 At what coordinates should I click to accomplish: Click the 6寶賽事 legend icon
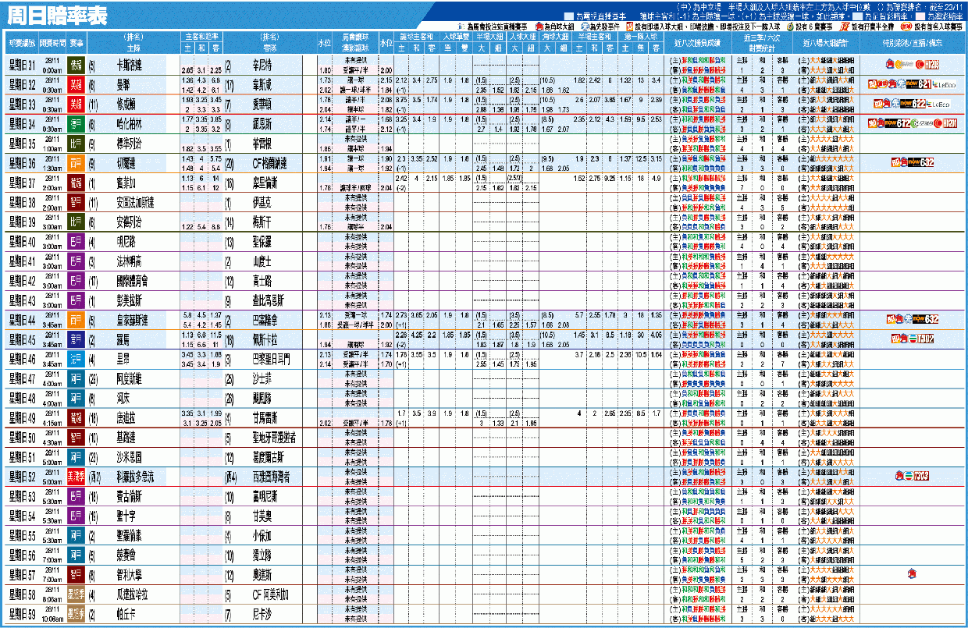(788, 27)
